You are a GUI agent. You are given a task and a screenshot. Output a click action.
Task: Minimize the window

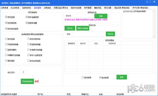147,2
